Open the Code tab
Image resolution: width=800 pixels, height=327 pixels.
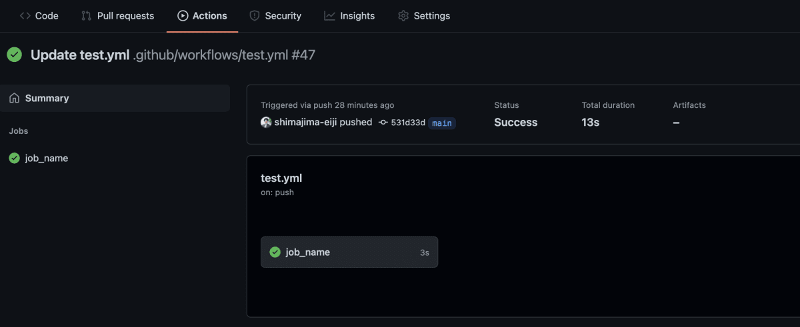pos(39,15)
